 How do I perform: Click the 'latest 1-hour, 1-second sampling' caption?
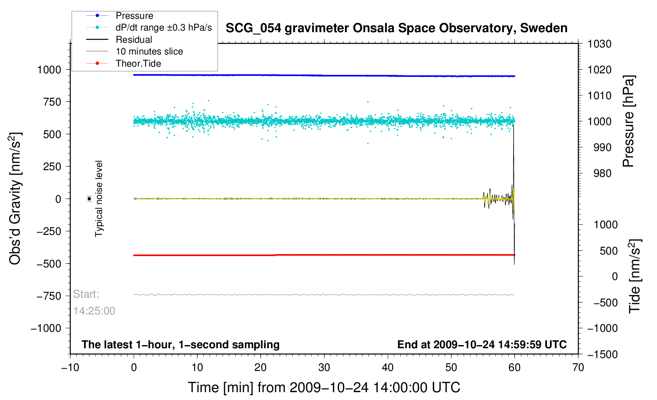(180, 345)
